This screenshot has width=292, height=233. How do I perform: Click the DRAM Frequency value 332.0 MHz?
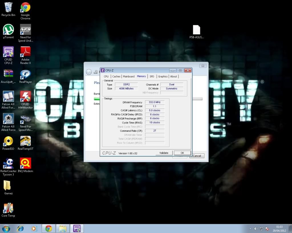[x=155, y=102]
